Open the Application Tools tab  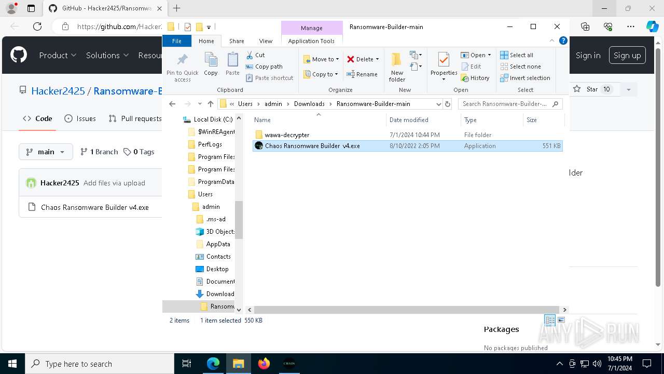pyautogui.click(x=311, y=41)
